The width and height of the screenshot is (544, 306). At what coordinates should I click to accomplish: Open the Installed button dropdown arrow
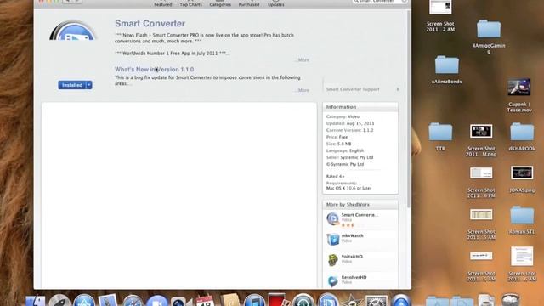[89, 85]
